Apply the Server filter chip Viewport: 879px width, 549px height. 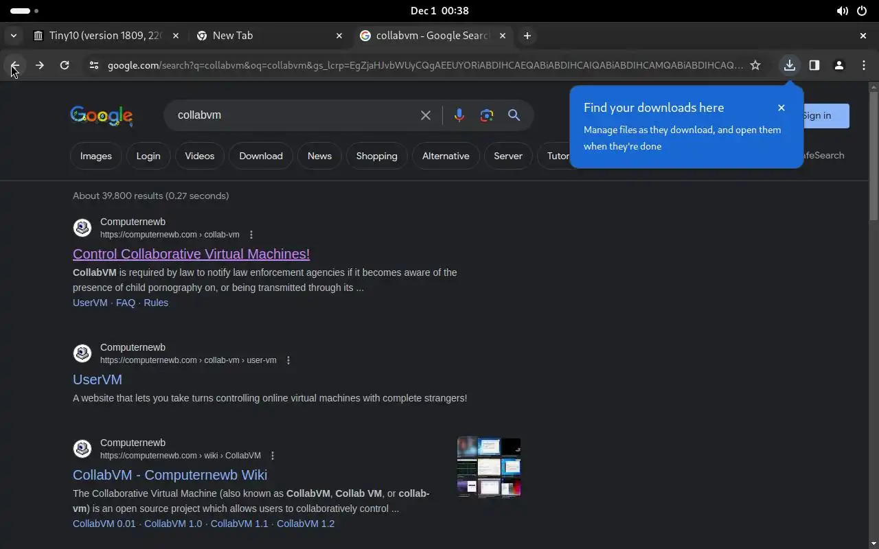point(508,156)
